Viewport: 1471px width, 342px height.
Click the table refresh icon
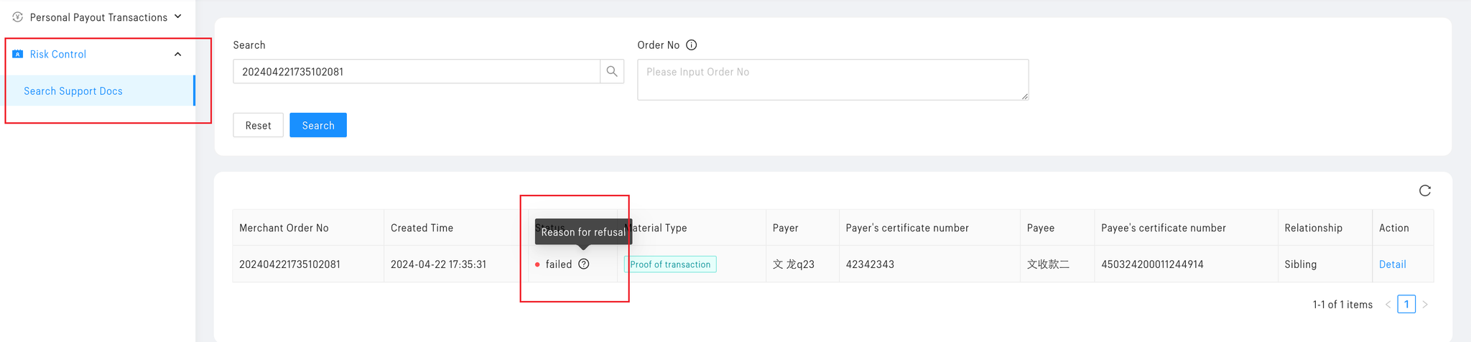[x=1425, y=190]
